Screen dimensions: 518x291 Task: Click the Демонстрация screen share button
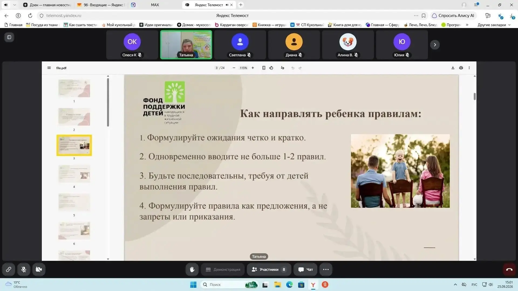click(x=223, y=269)
